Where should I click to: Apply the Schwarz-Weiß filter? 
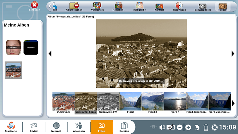click(203, 7)
